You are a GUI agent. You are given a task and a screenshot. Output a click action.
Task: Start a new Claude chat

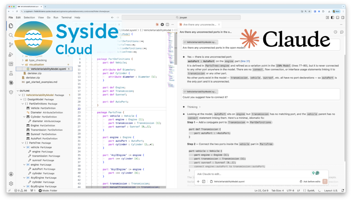(x=342, y=32)
